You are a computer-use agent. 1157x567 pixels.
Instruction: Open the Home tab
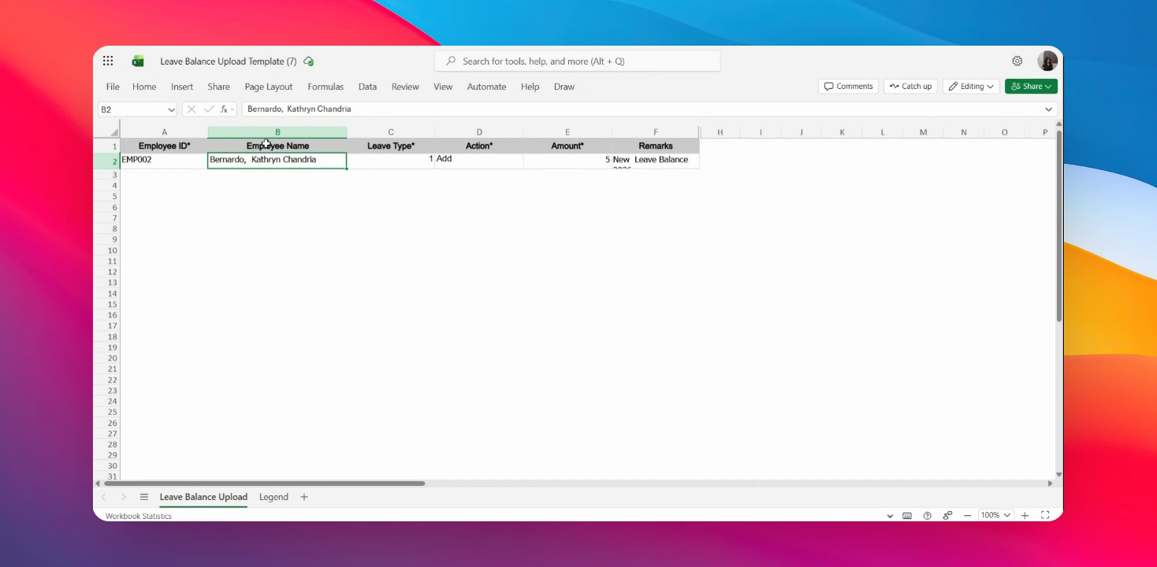tap(144, 87)
